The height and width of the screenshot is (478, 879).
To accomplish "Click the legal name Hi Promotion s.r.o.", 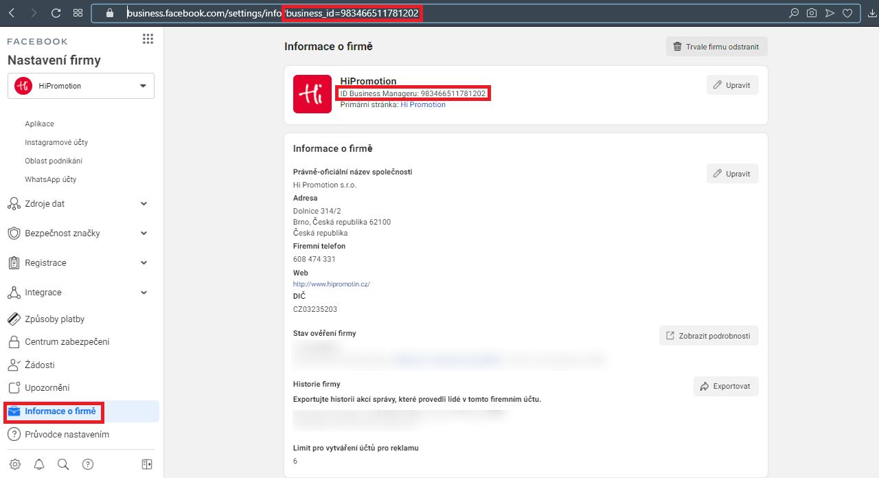I will coord(325,185).
